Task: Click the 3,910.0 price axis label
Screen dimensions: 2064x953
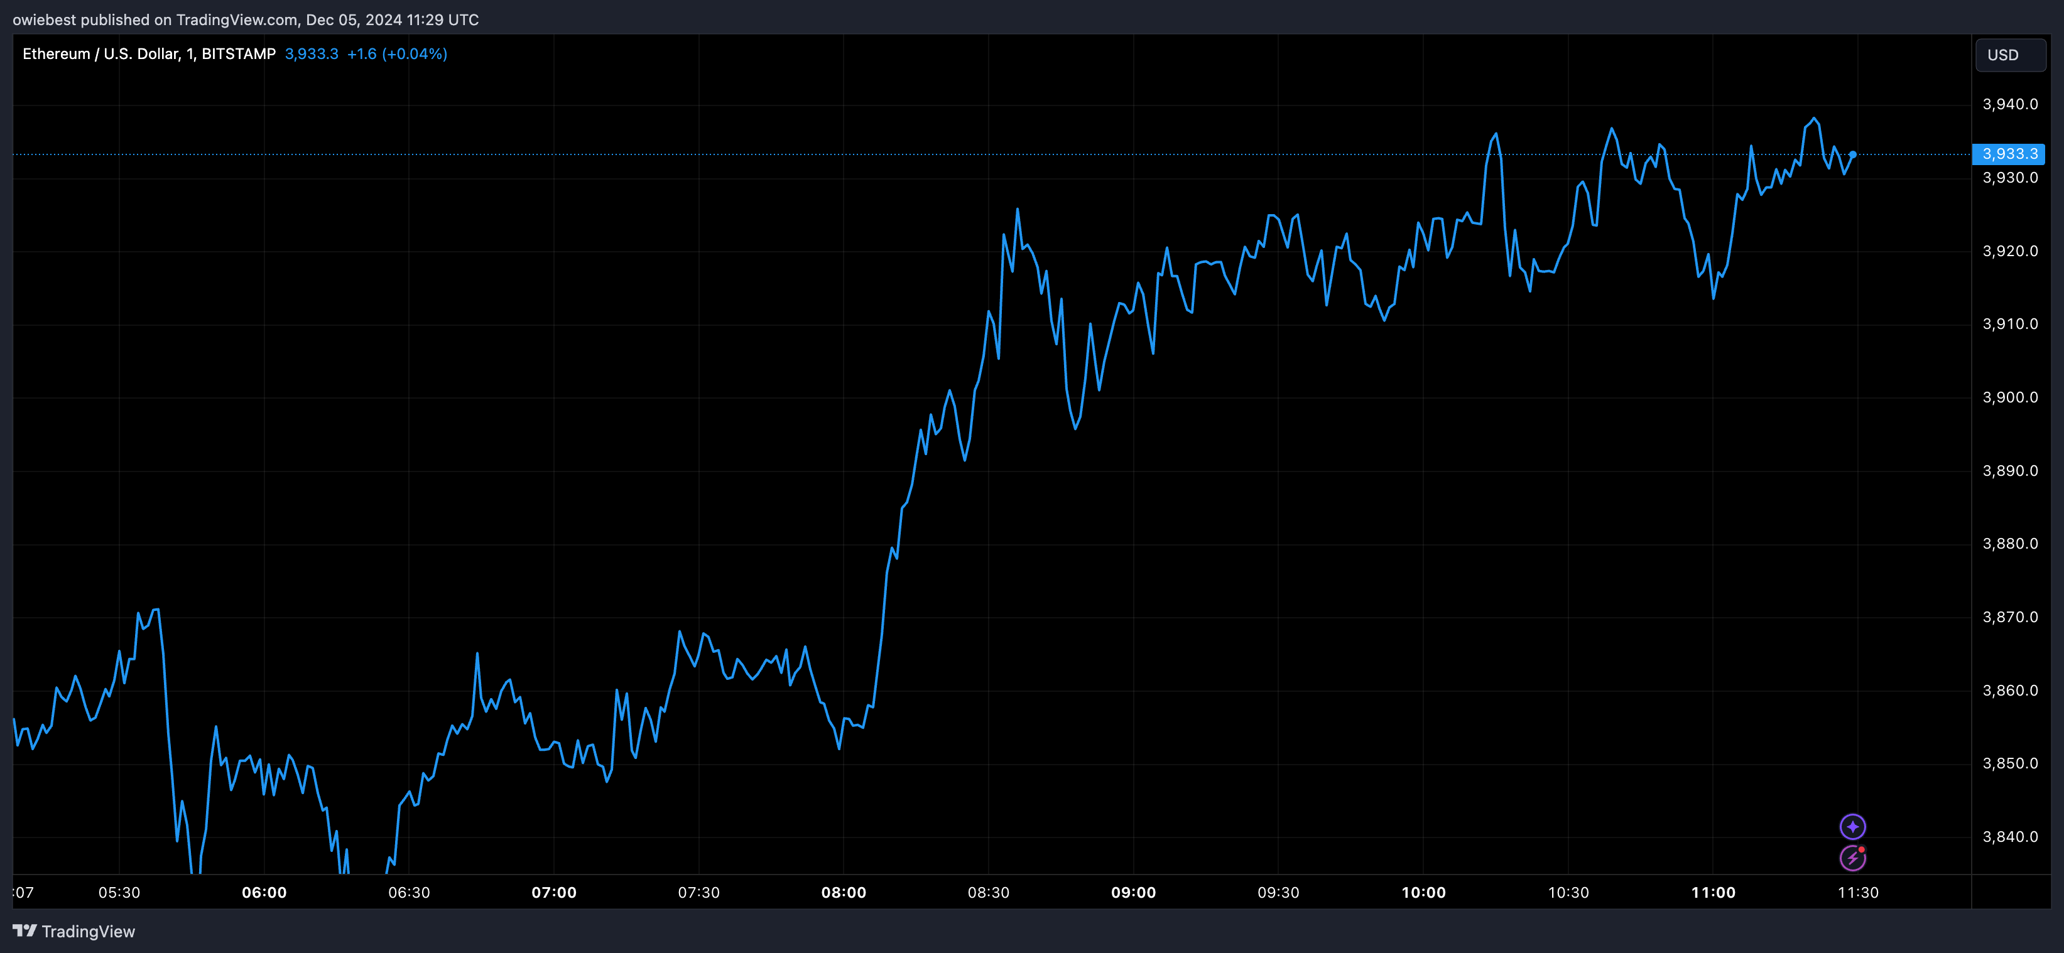Action: [x=2011, y=325]
